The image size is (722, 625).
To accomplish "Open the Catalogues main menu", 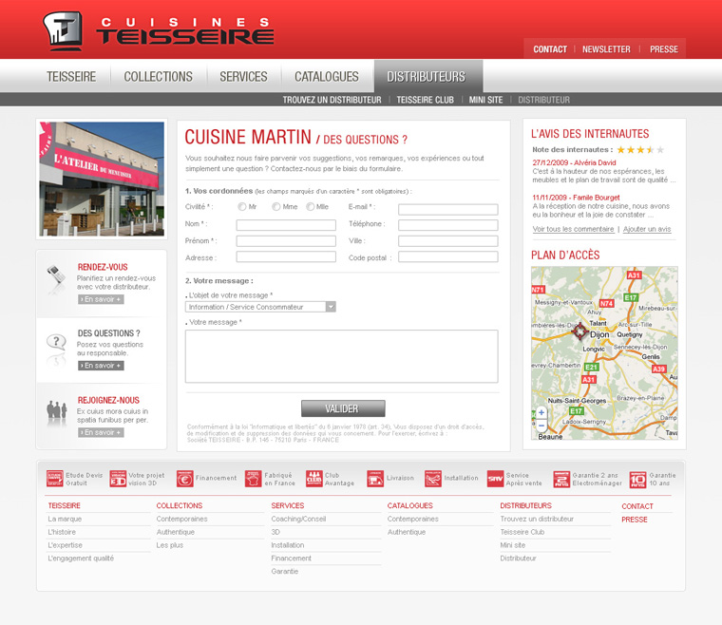I will coord(327,76).
